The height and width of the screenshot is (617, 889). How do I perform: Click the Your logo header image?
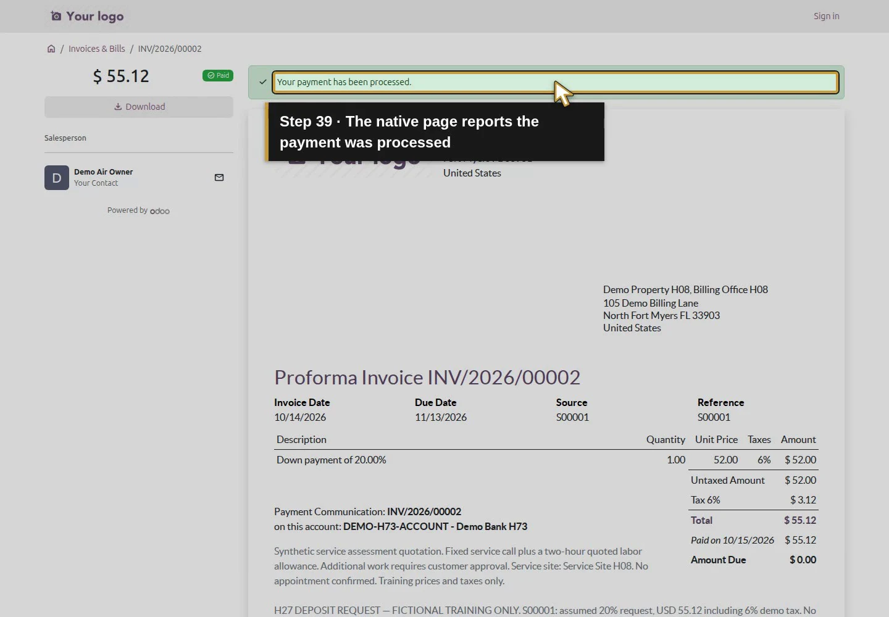point(87,16)
